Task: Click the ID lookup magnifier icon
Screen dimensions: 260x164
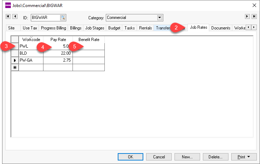Action: point(62,18)
